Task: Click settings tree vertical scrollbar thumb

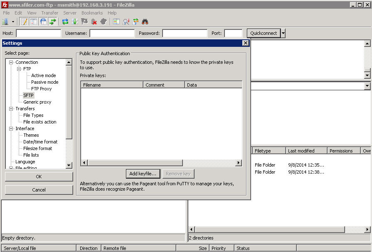Action: pyautogui.click(x=69, y=102)
